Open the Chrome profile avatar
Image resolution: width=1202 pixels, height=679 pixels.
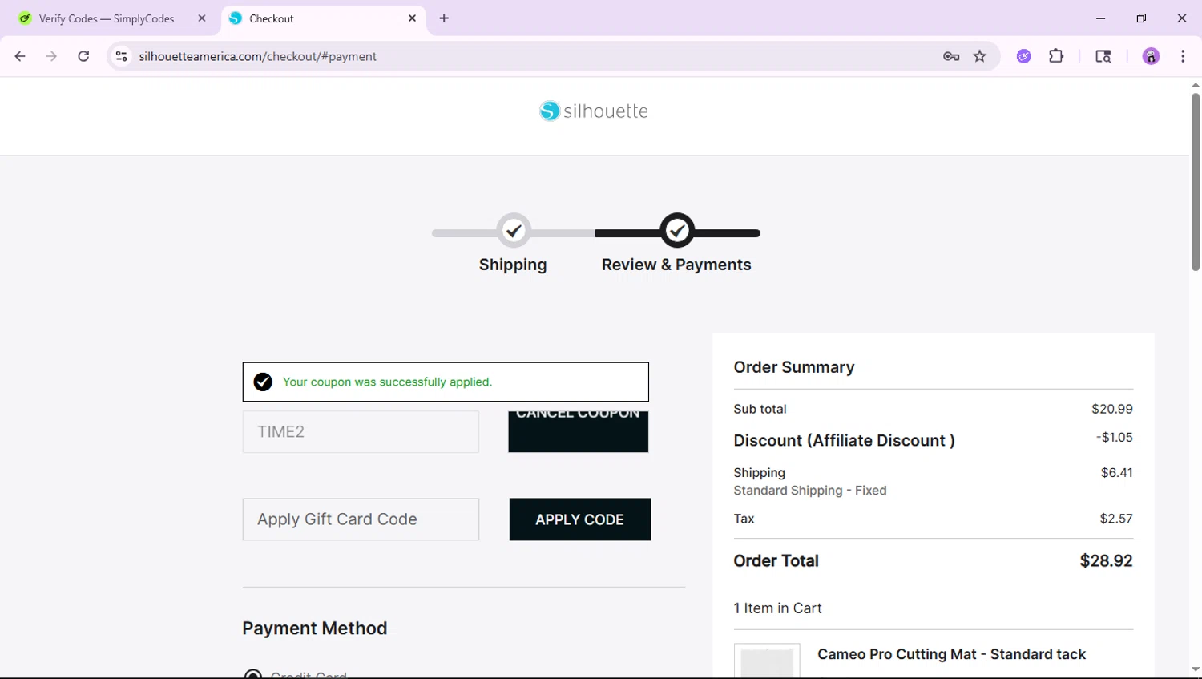coord(1151,56)
